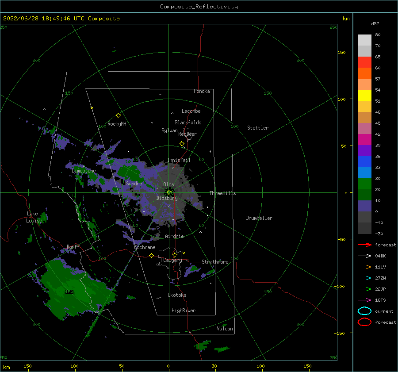The width and height of the screenshot is (398, 372).
Task: Click the -30 value in dBZ scale
Action: click(x=379, y=234)
